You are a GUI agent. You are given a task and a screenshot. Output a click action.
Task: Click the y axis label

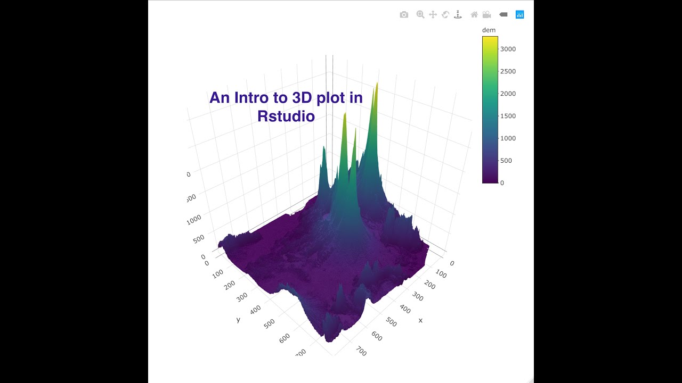238,320
